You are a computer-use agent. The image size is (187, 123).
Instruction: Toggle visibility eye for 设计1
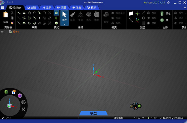2,32
